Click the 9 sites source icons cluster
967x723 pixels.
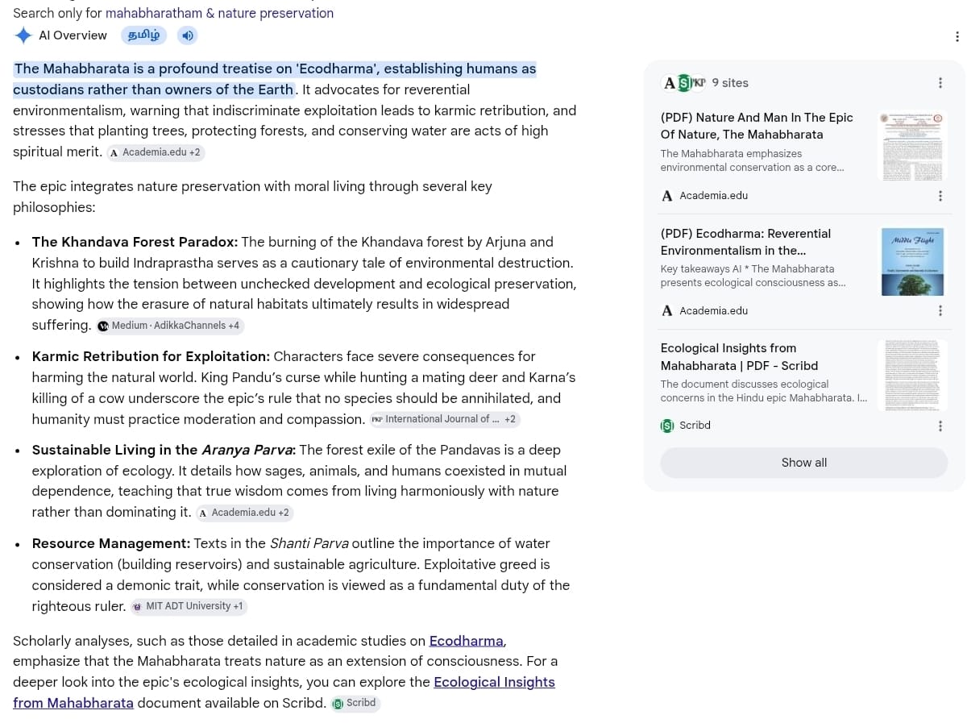click(x=683, y=82)
